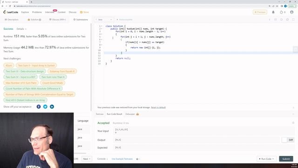Viewport: 298px width, 168px height.
Task: Open the 4Sum challenge tag
Action: coord(9,65)
